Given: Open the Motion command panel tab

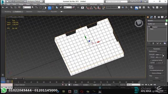Looking at the screenshot, I should point(159,17).
